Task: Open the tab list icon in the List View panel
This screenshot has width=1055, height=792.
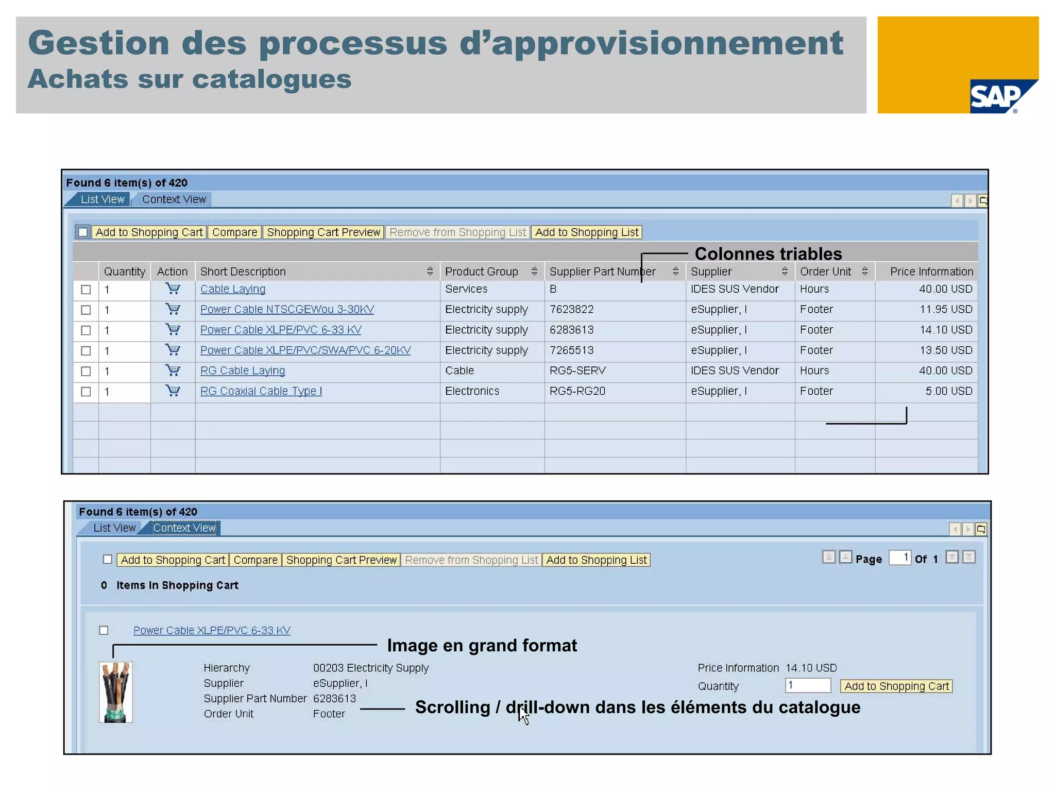Action: point(983,200)
